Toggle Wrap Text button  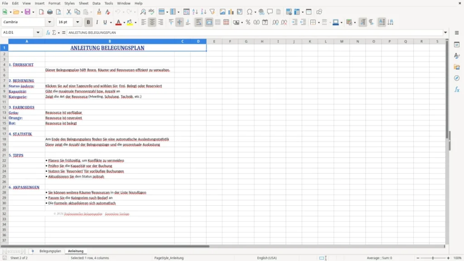coord(198,22)
